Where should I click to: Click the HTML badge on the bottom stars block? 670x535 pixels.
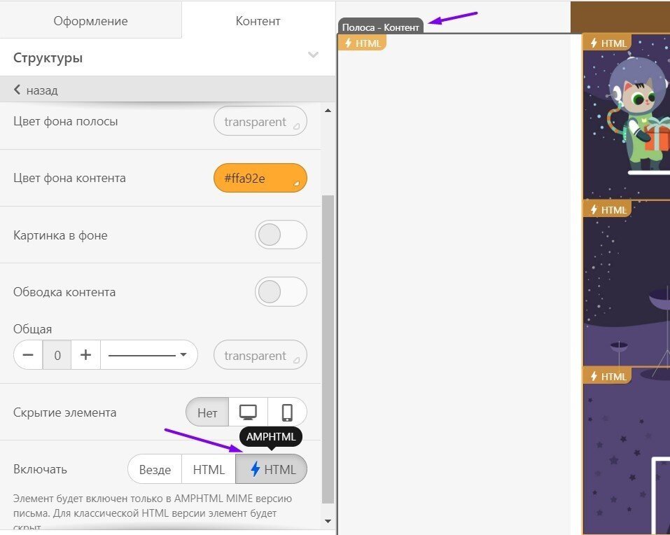pyautogui.click(x=607, y=376)
